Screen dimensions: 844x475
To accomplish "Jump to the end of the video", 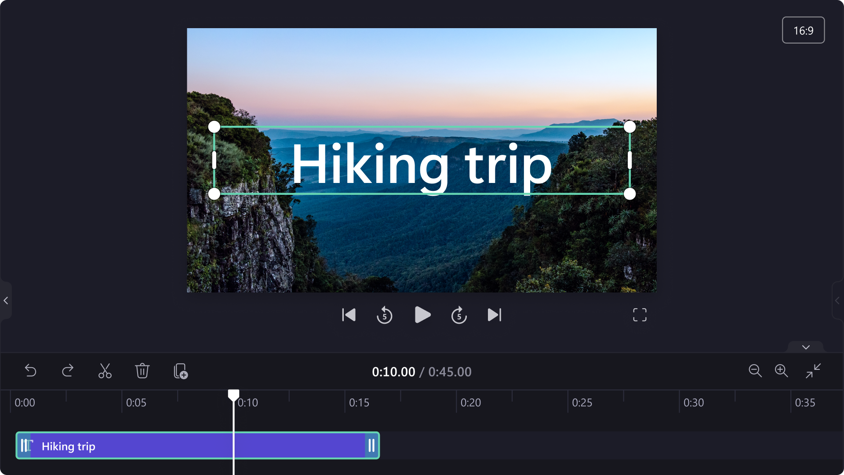I will (x=495, y=314).
